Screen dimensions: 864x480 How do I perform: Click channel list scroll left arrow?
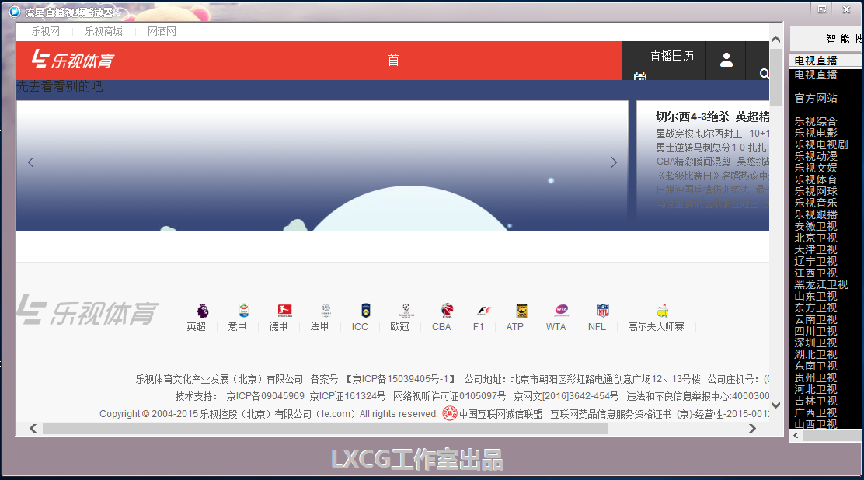pyautogui.click(x=796, y=435)
